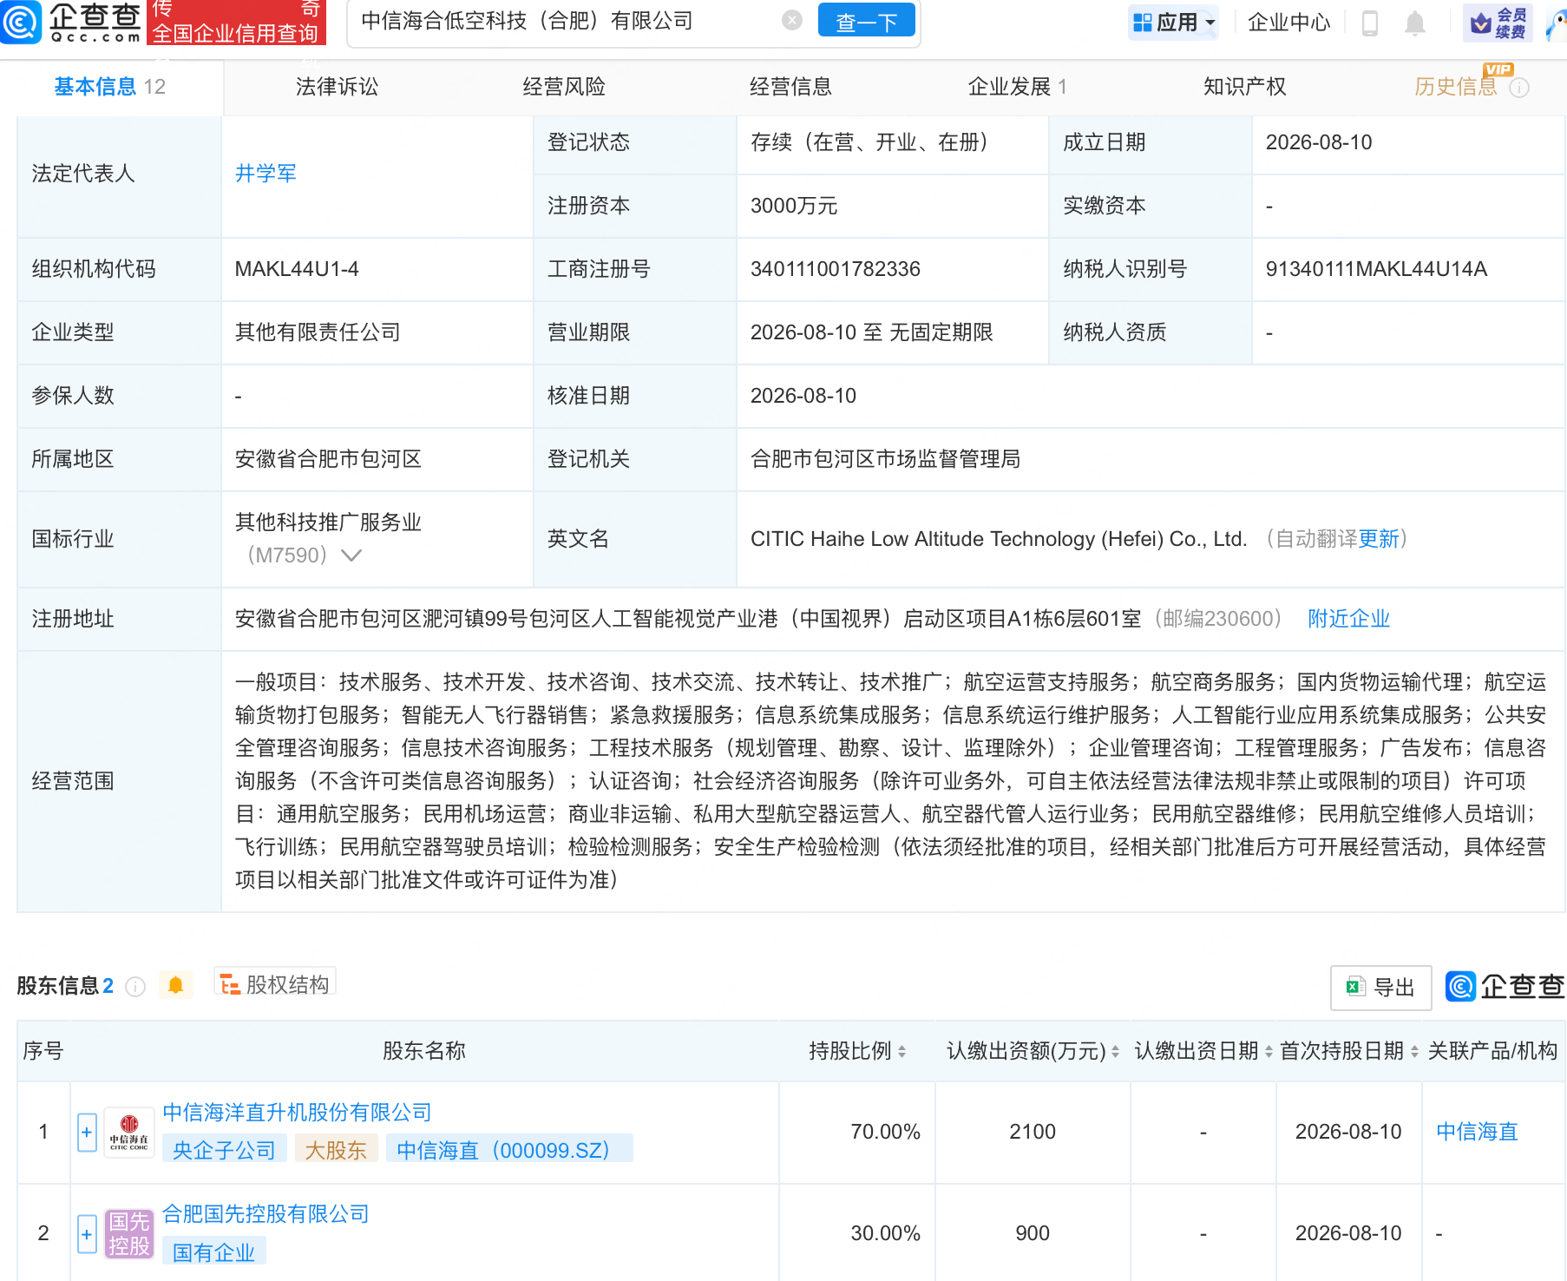Click the 其他有限责任公司 enterprise type value
1567x1281 pixels.
318,332
